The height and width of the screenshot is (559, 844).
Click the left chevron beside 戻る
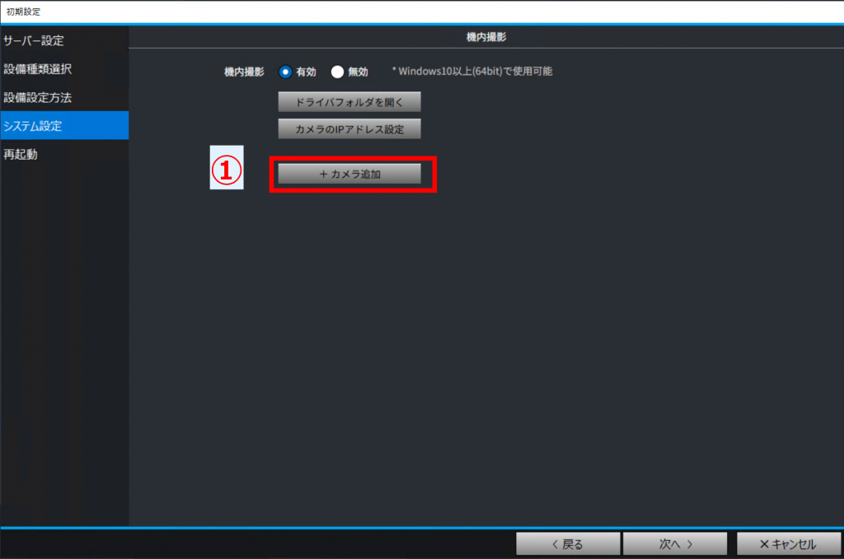(x=555, y=544)
